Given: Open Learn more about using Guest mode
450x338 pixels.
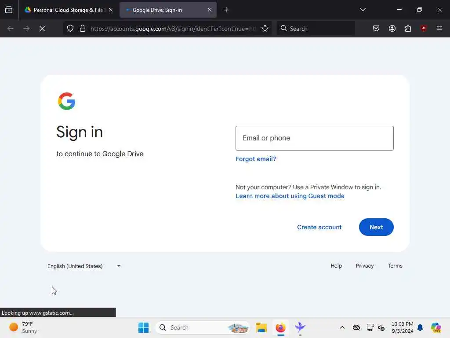Looking at the screenshot, I should [x=290, y=196].
